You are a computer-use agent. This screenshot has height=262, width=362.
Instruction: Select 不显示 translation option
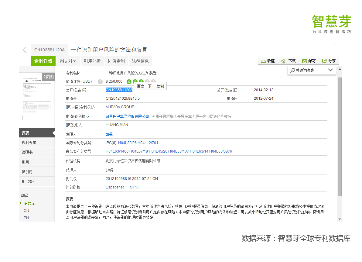[x=29, y=204]
